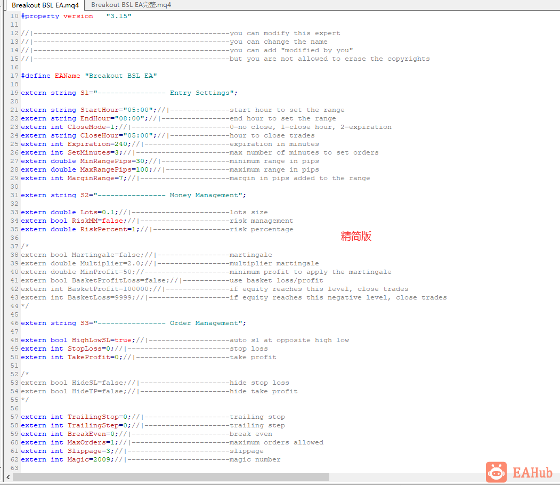Click Slippage variable on line 61
This screenshot has width=560, height=486.
tap(85, 451)
